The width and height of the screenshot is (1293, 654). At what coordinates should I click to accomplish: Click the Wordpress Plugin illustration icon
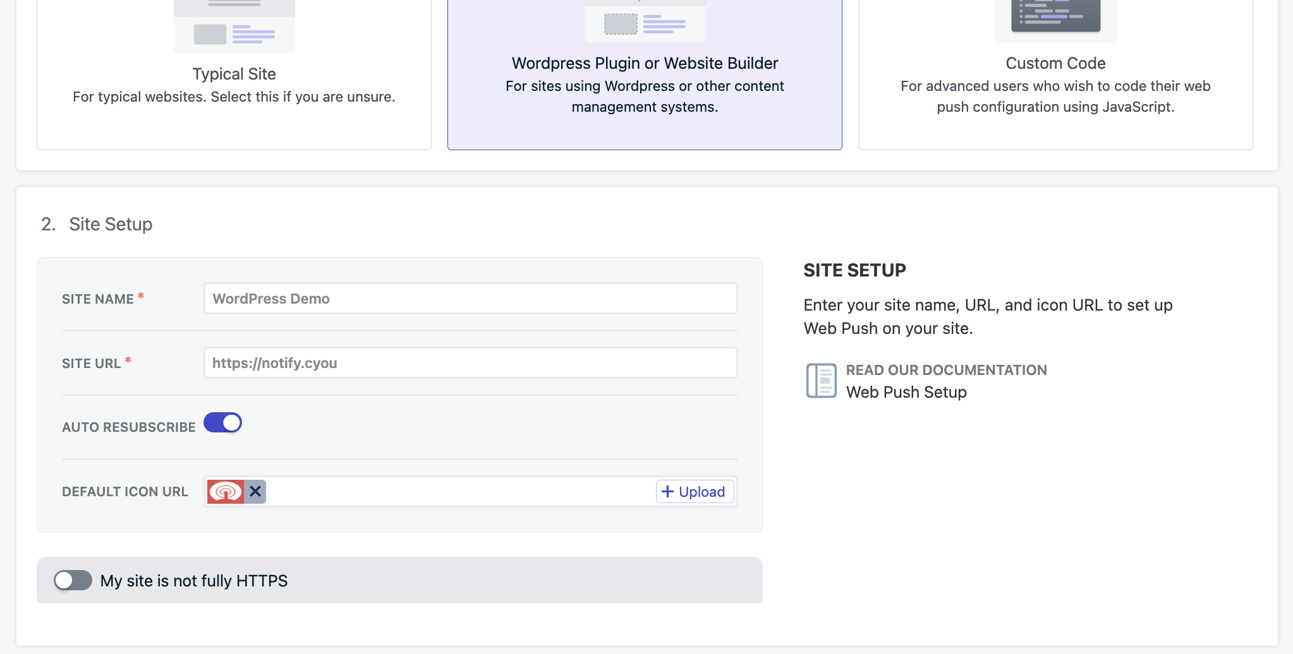645,21
